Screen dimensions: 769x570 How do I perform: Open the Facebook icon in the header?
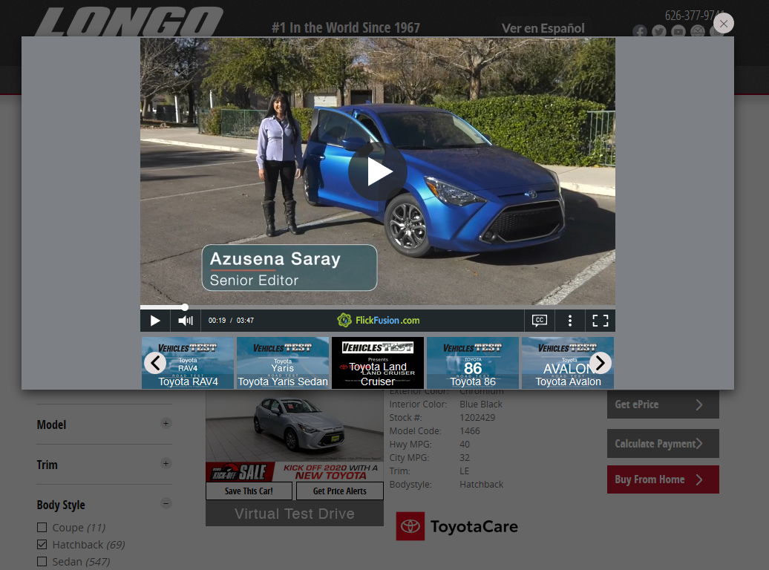640,32
